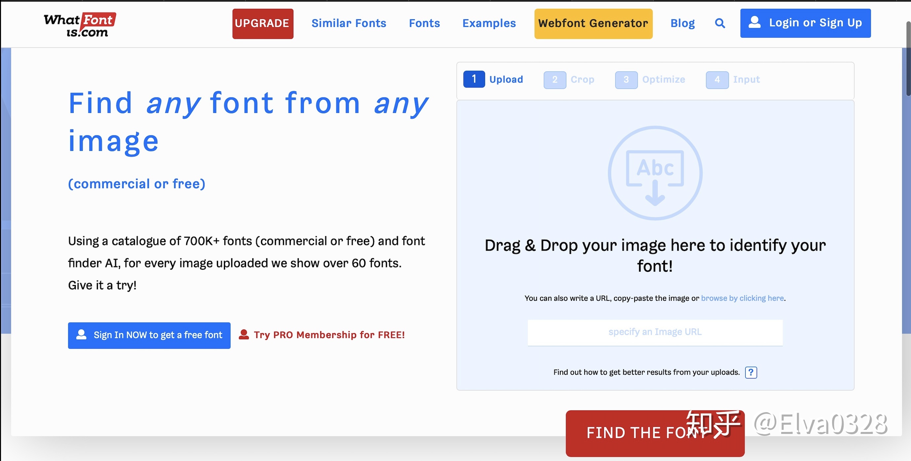
Task: Select step 3 Optimize tab
Action: point(650,80)
